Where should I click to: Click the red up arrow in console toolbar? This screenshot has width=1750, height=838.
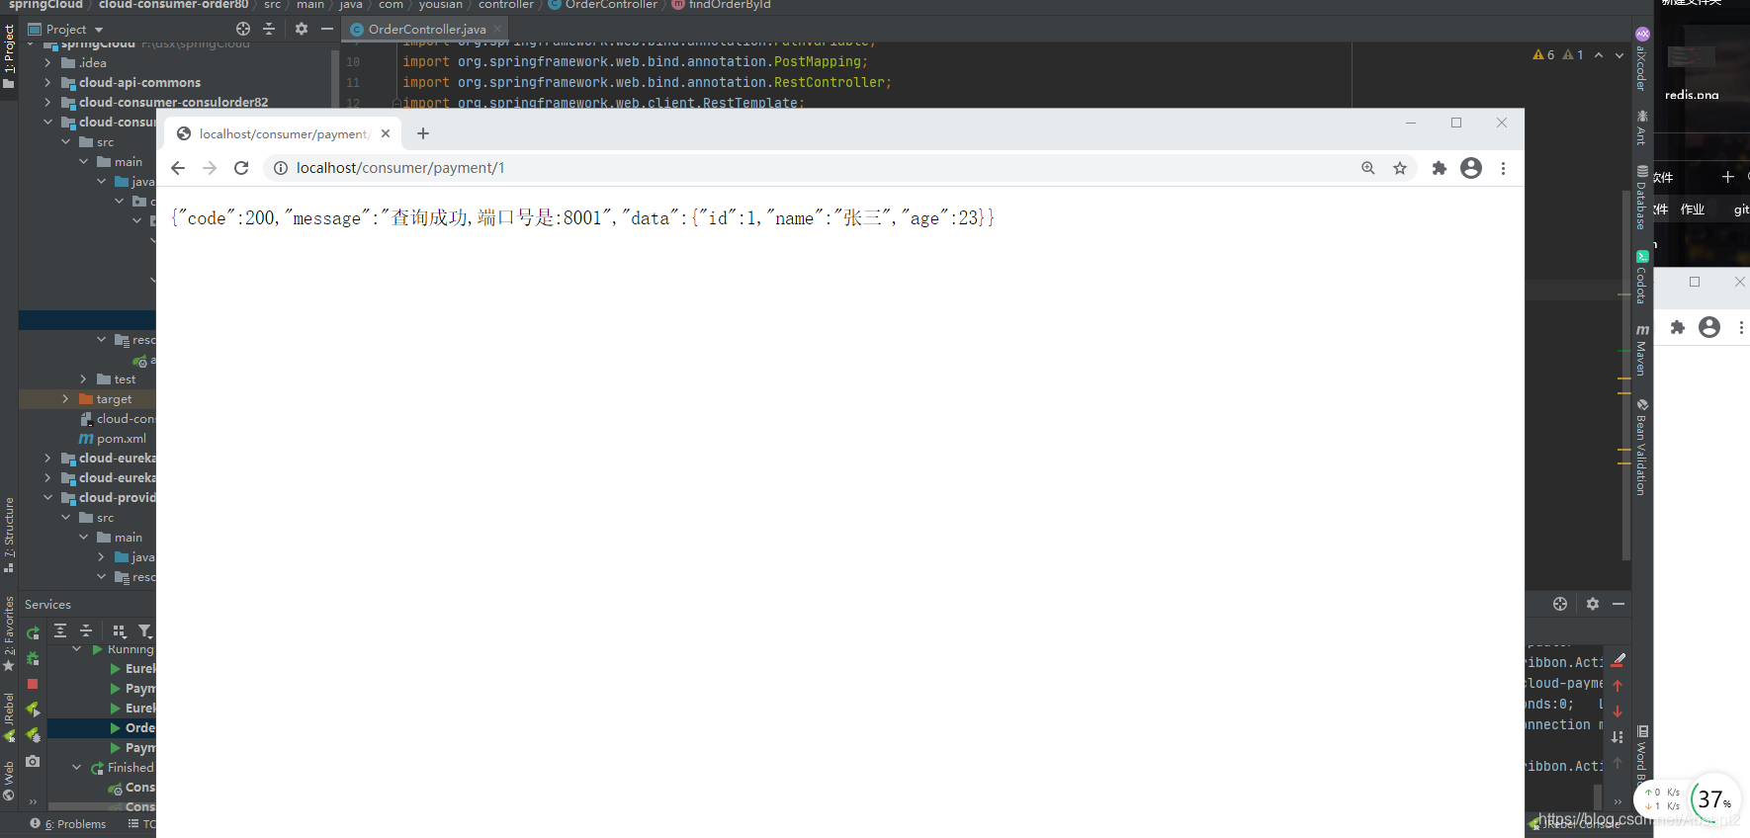1618,686
